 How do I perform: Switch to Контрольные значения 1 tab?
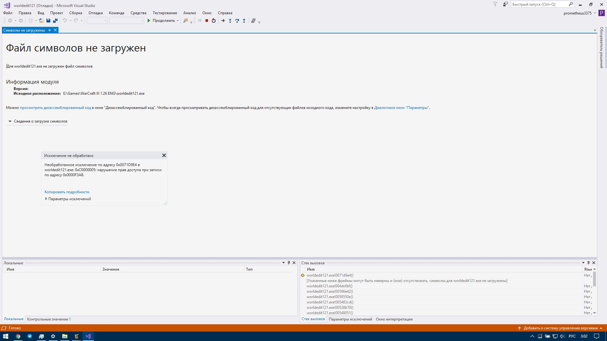(x=49, y=319)
